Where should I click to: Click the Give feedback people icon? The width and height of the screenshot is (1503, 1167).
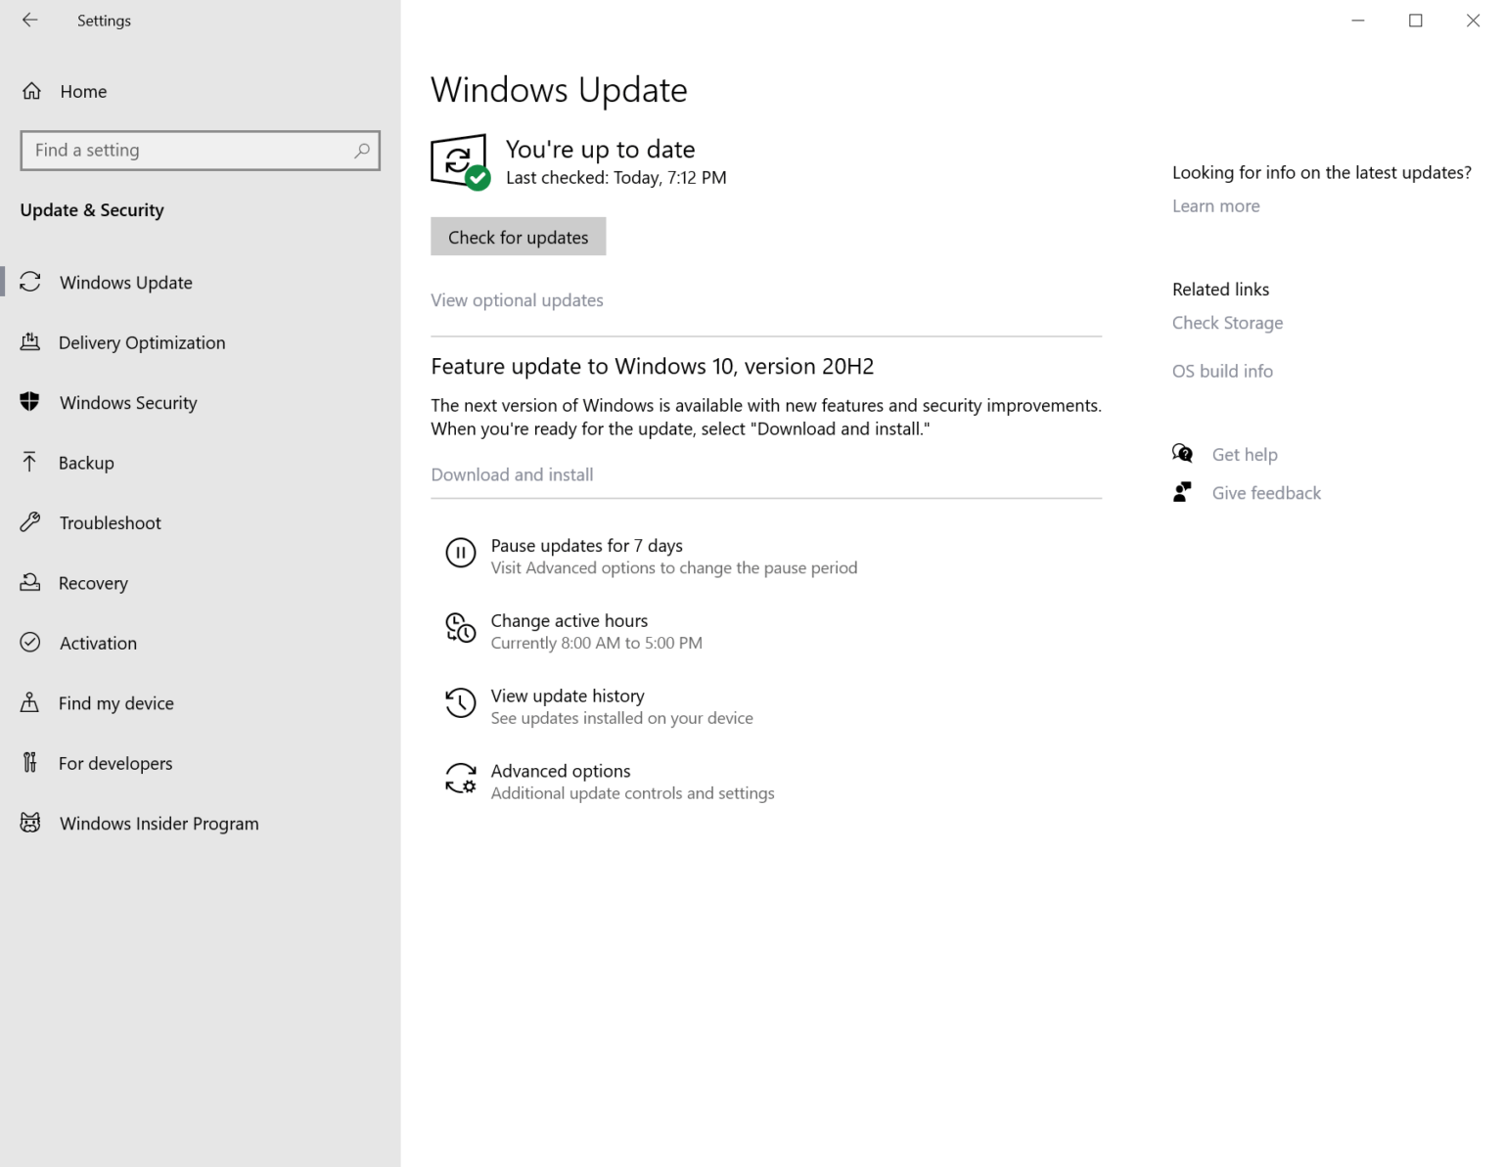pyautogui.click(x=1183, y=491)
